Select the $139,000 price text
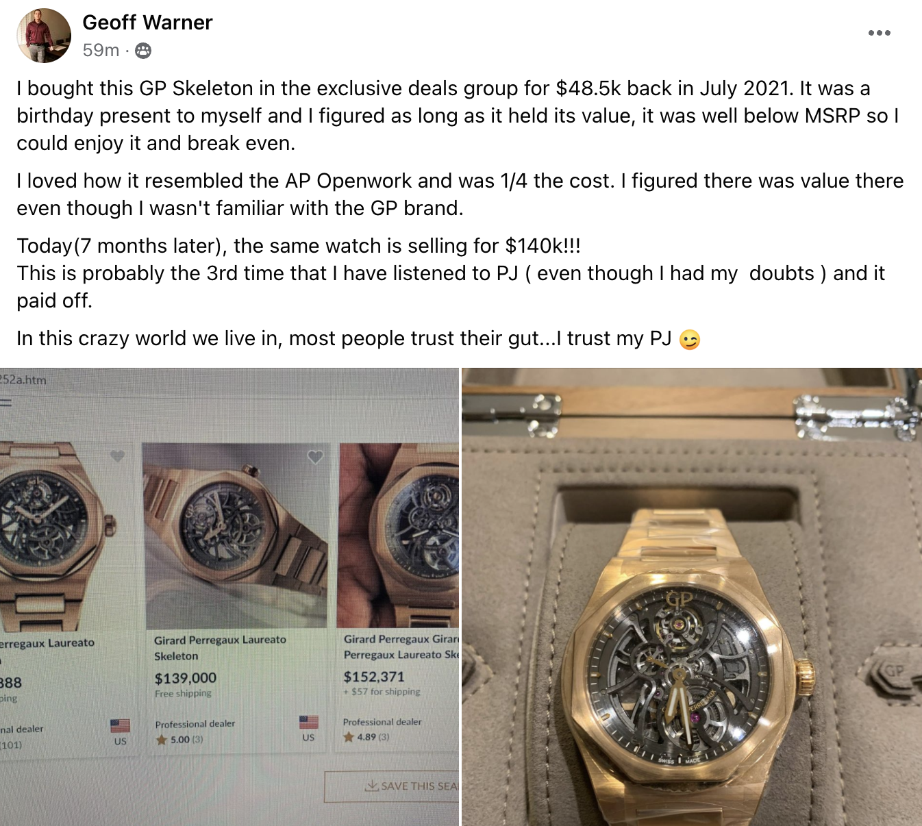 point(185,678)
